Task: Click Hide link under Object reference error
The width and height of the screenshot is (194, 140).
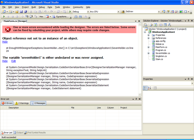Action: coord(5,42)
